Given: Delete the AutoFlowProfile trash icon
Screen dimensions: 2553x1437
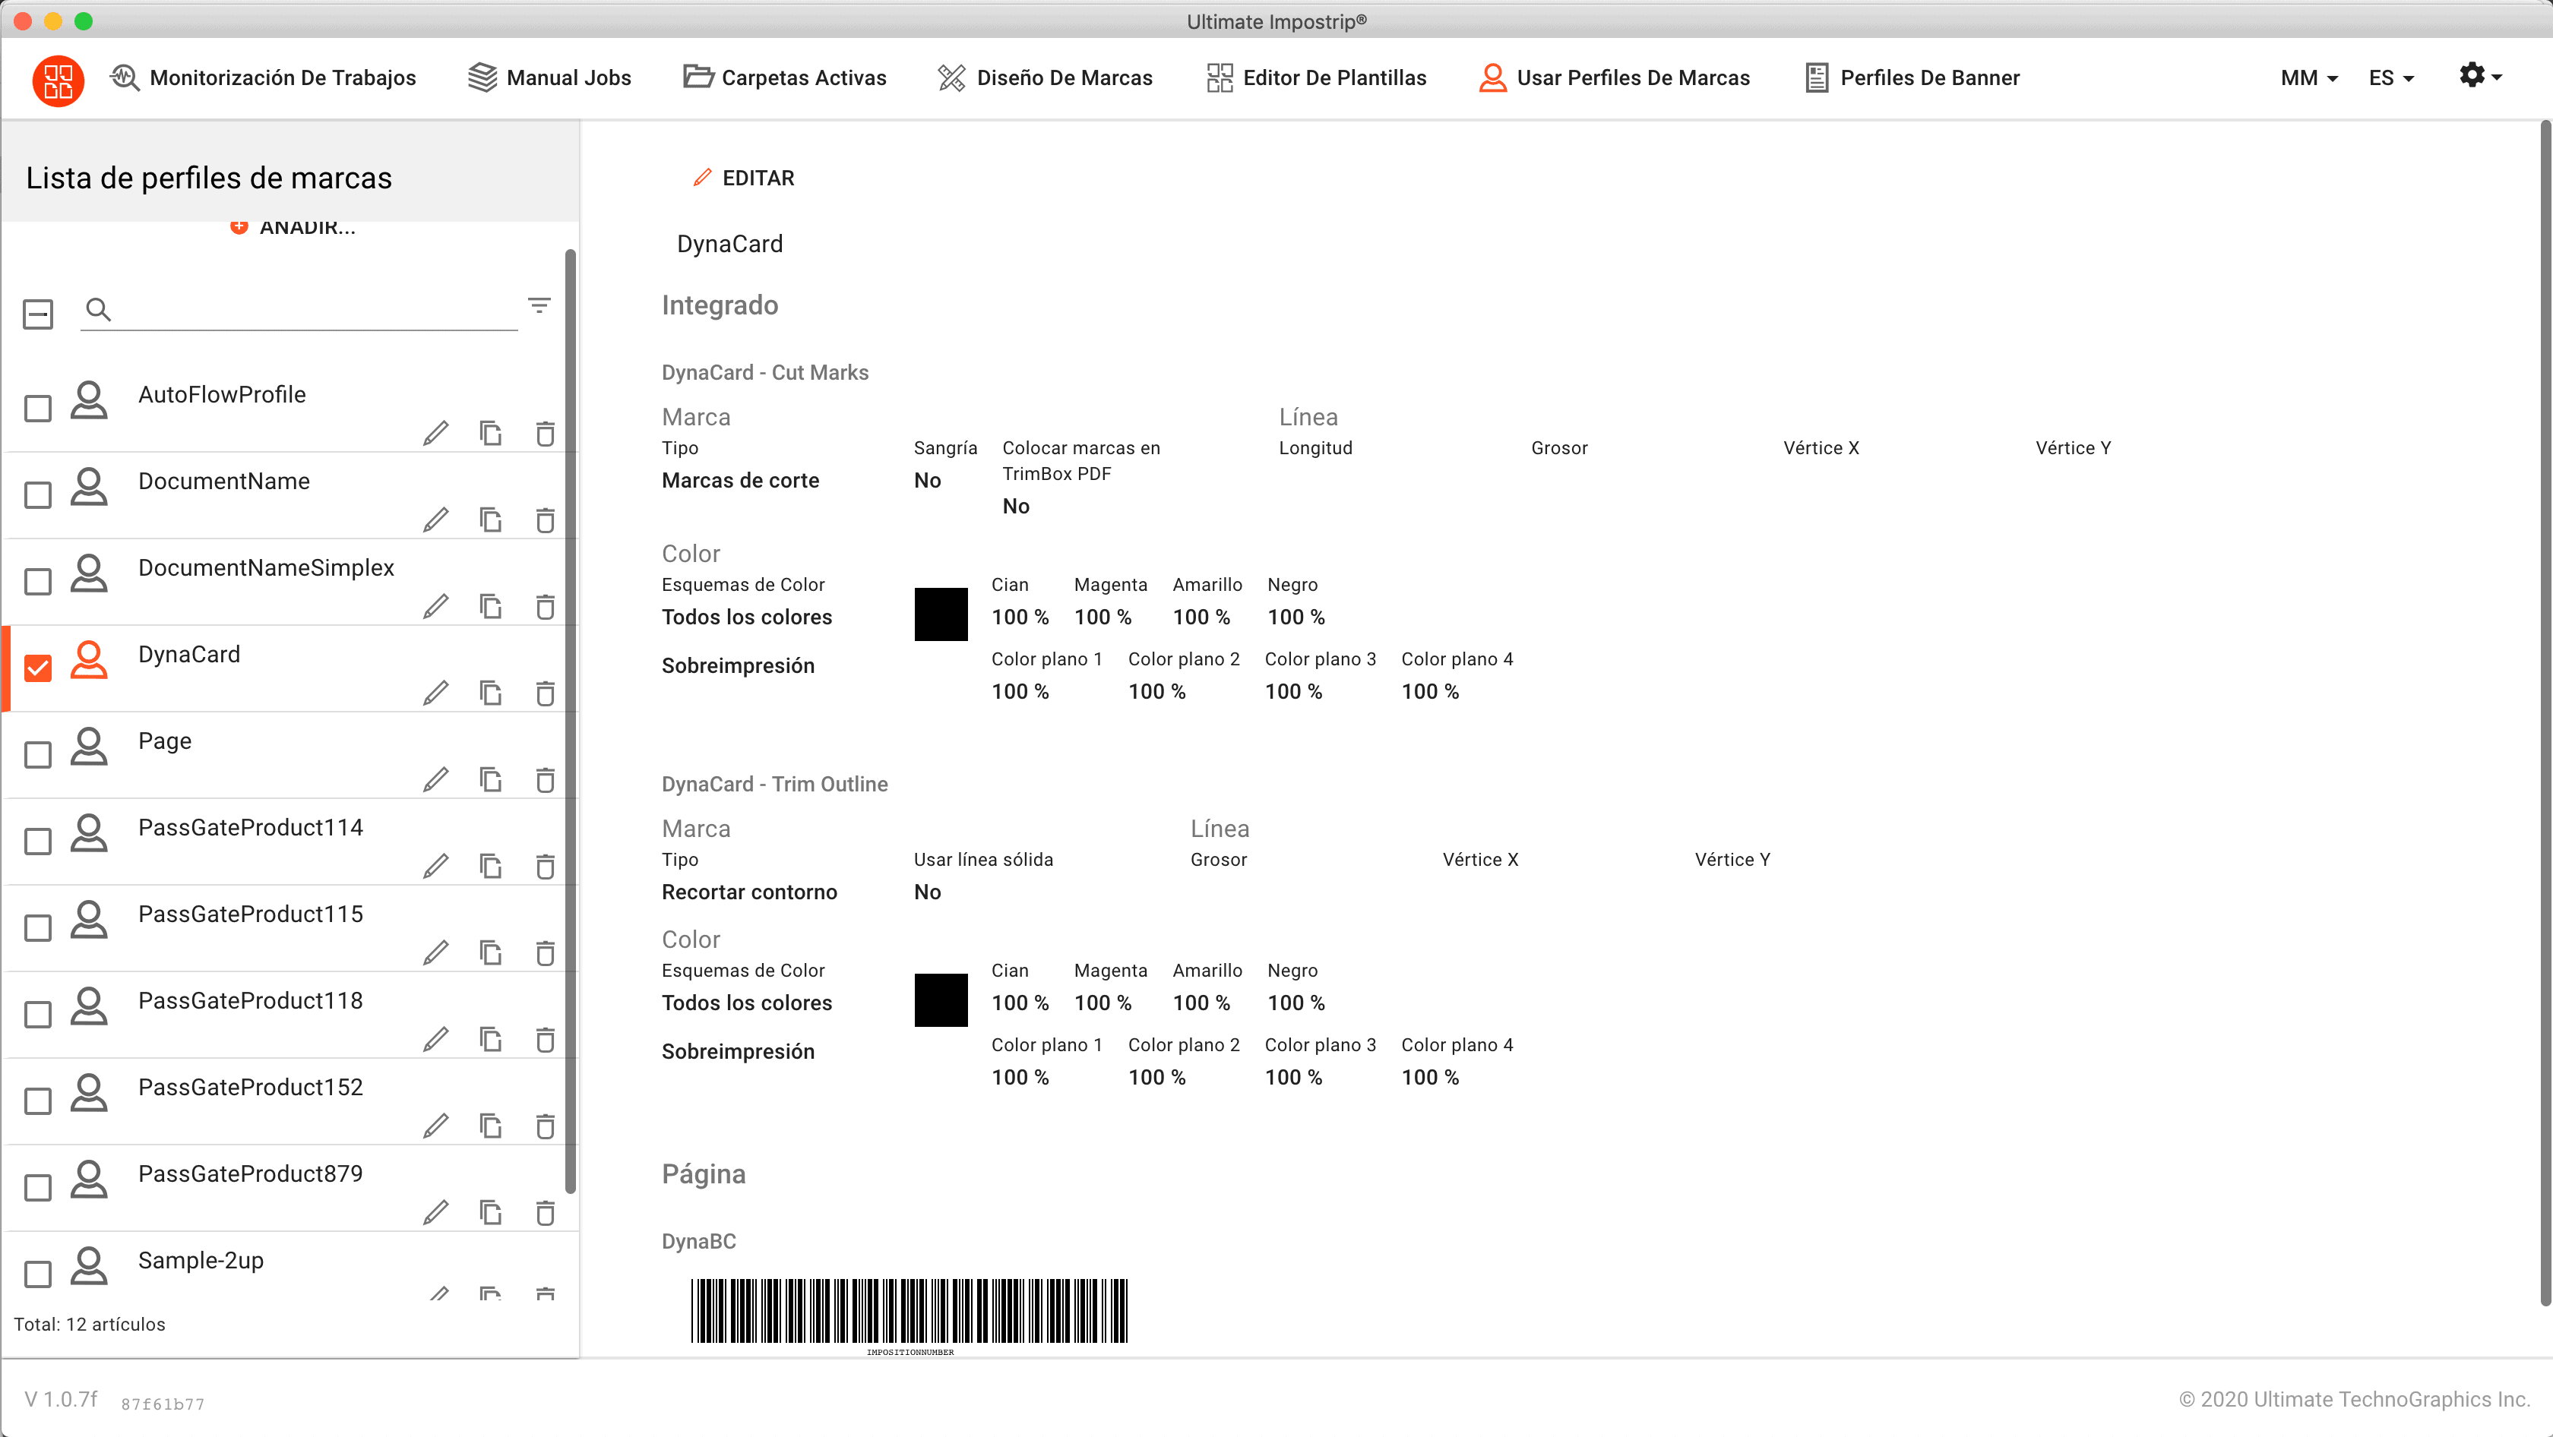Looking at the screenshot, I should click(545, 433).
